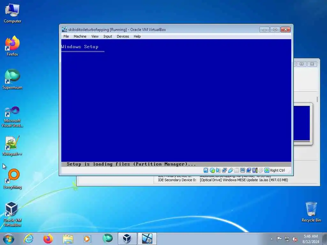
Task: Maximize the running VM window
Action: pos(275,30)
